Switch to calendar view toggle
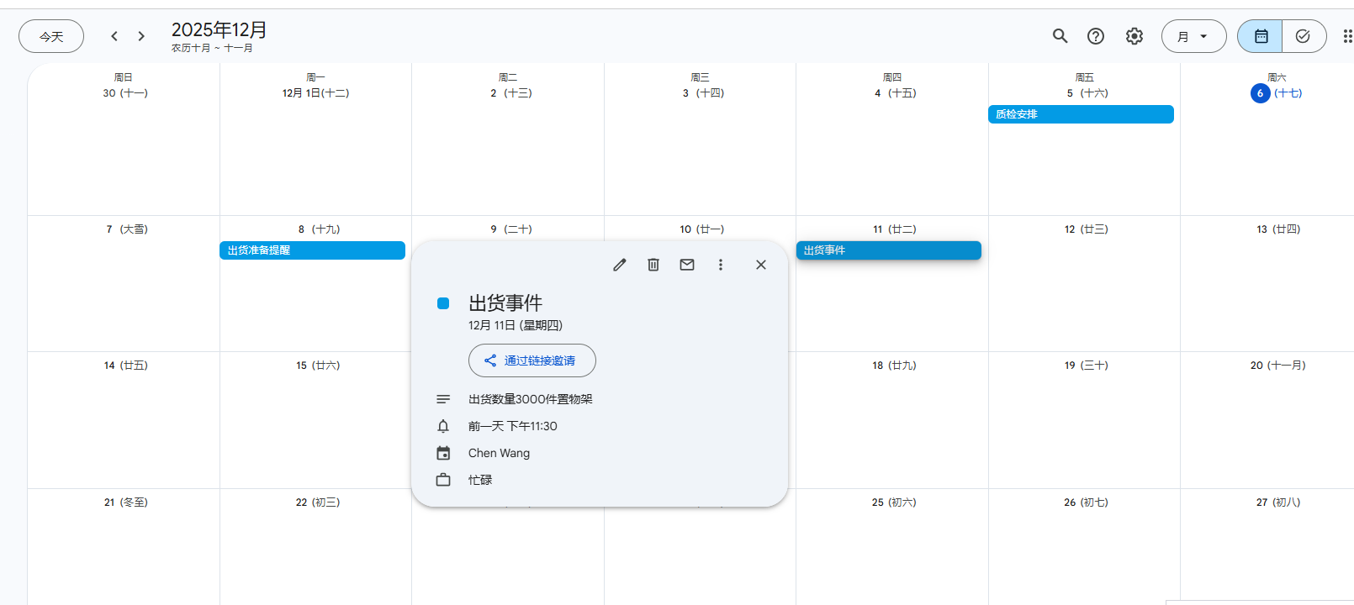The image size is (1354, 605). click(x=1261, y=36)
